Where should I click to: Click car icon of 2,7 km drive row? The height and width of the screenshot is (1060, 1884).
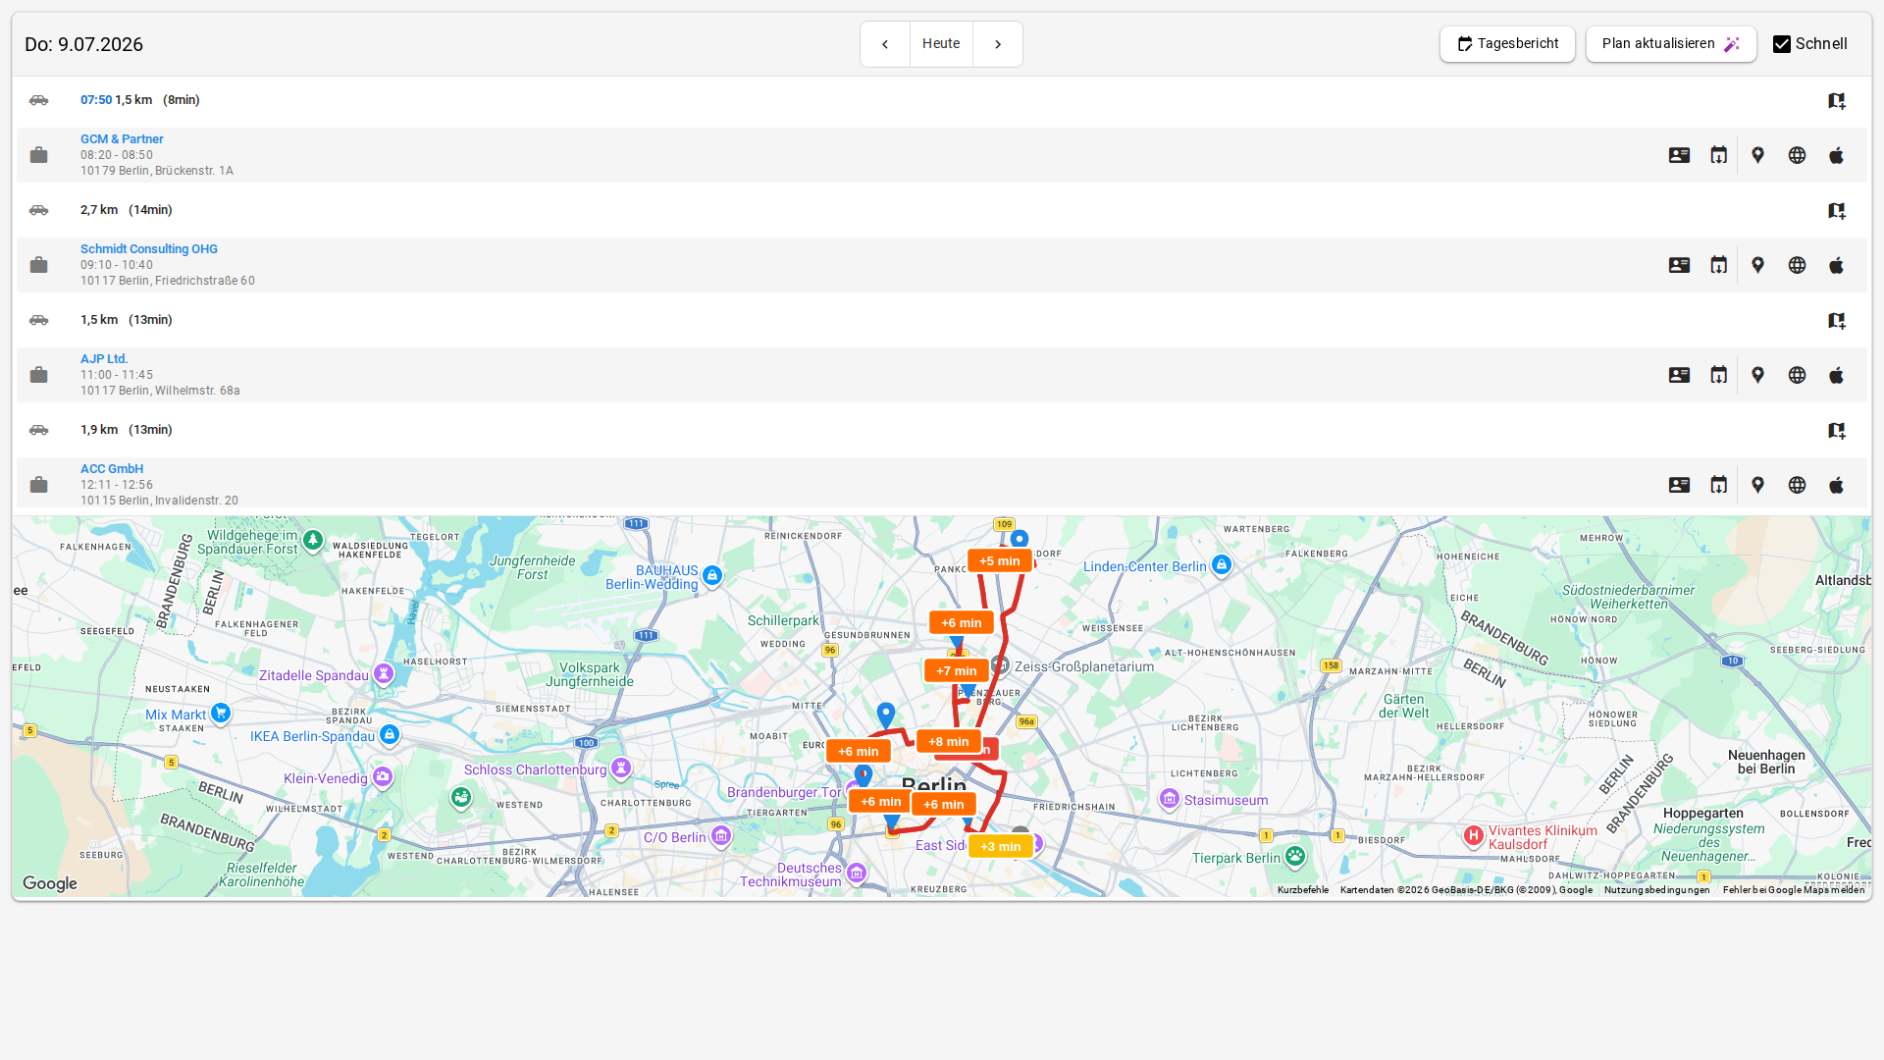click(38, 210)
